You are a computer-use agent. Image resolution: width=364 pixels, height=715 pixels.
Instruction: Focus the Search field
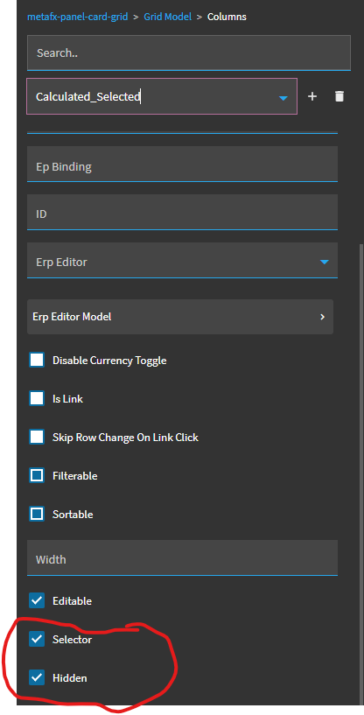point(189,53)
